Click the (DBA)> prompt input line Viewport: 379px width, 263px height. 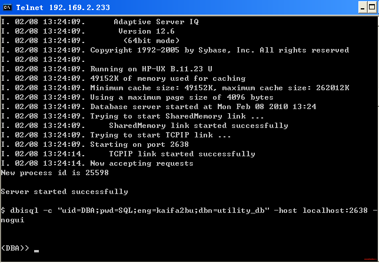coord(20,248)
